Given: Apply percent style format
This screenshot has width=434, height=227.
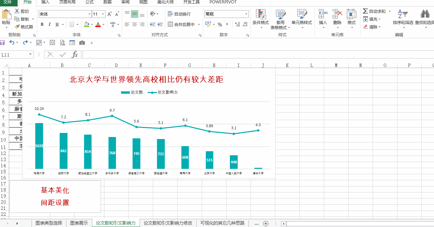Looking at the screenshot, I should coord(220,24).
